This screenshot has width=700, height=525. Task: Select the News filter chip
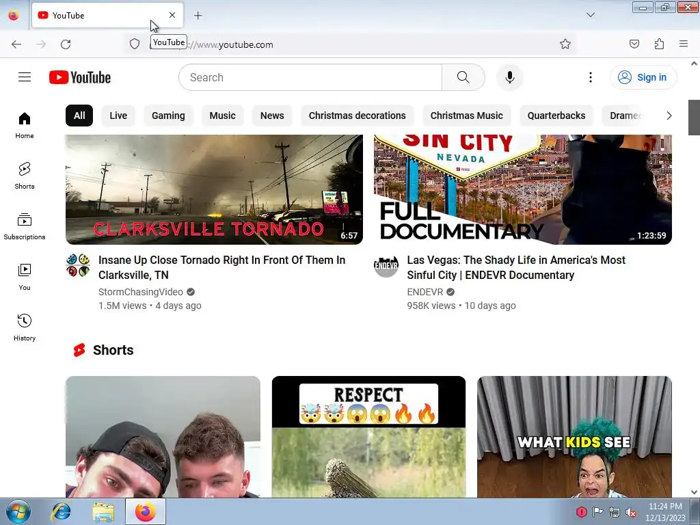pyautogui.click(x=272, y=116)
